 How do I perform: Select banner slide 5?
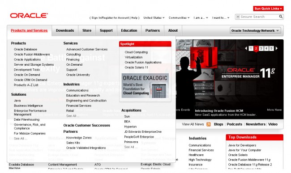pos(271,49)
